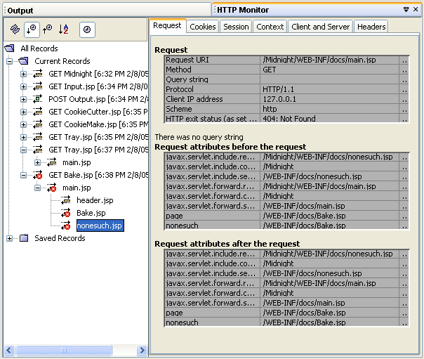This screenshot has height=359, width=424.
Task: Click ellipsis button on Request URI row
Action: coord(404,60)
